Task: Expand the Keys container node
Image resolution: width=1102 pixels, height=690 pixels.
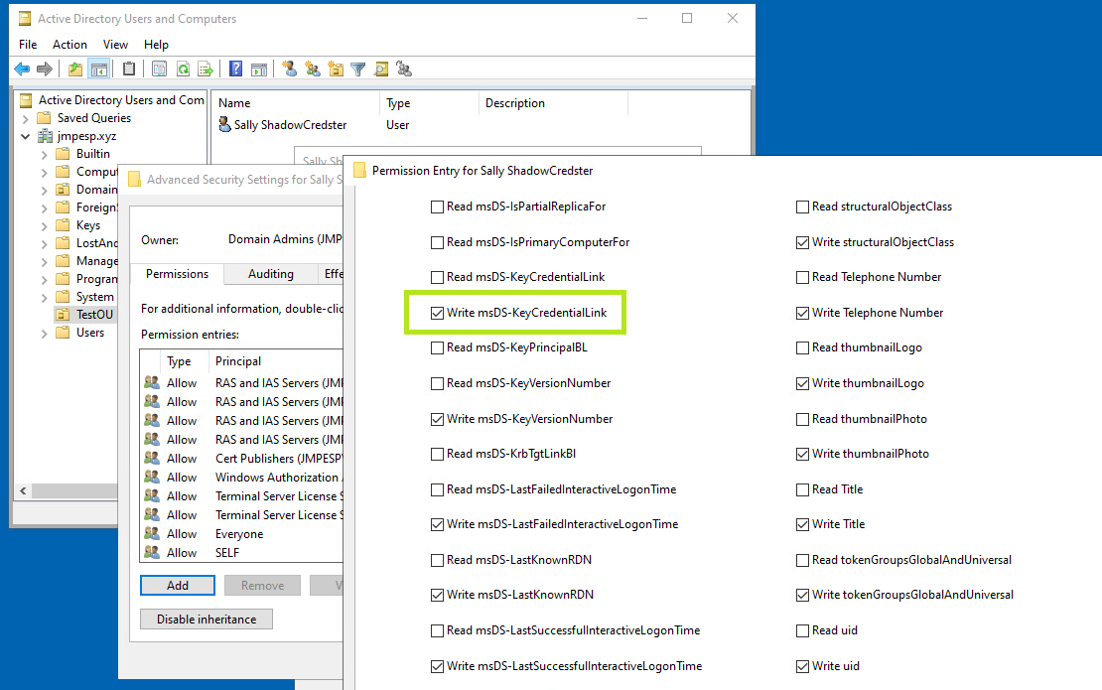Action: 45,225
